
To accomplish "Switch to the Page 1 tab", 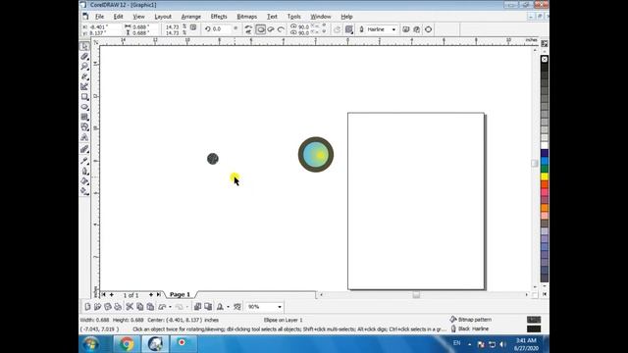I will pos(180,294).
